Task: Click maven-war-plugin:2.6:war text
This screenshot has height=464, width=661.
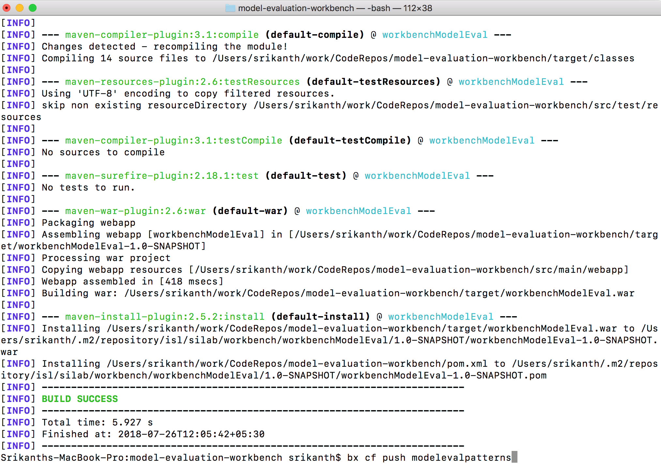Action: click(x=135, y=211)
